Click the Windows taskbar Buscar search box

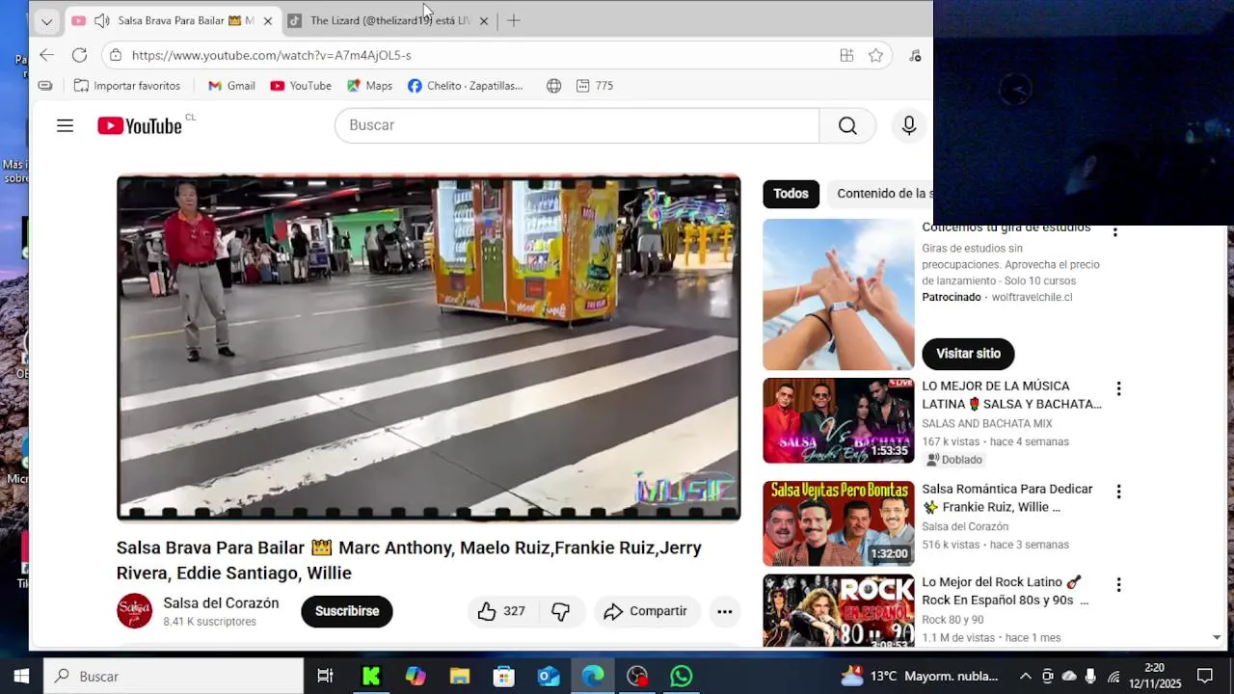174,677
